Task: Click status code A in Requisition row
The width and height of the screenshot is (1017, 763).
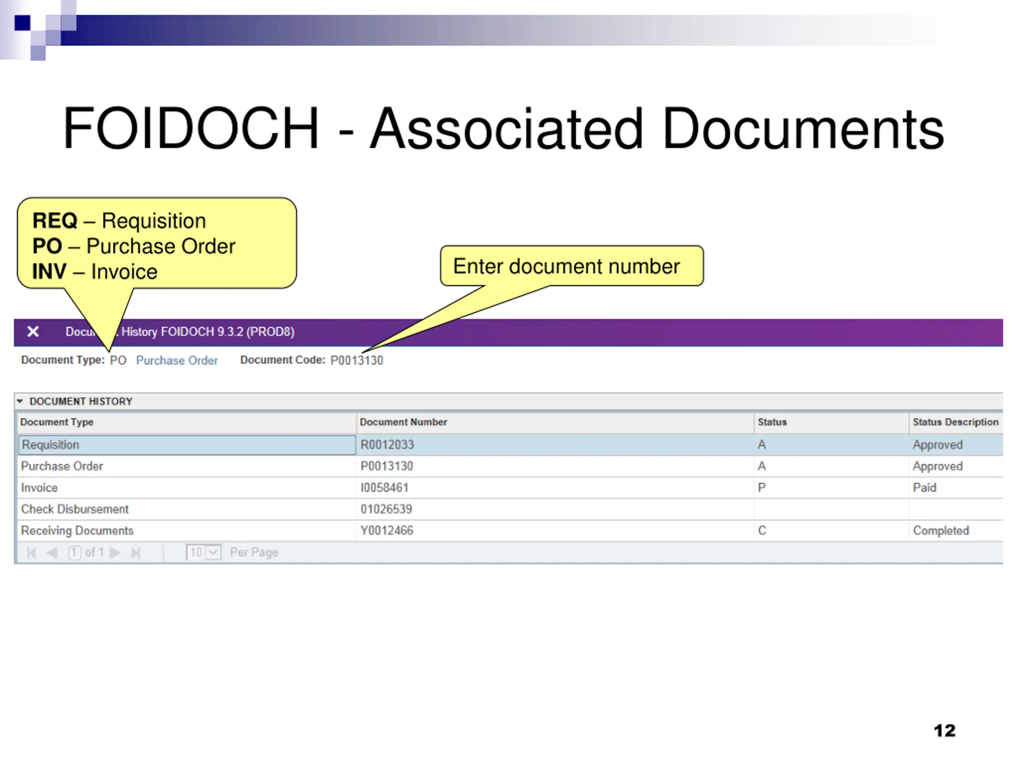Action: pyautogui.click(x=762, y=445)
